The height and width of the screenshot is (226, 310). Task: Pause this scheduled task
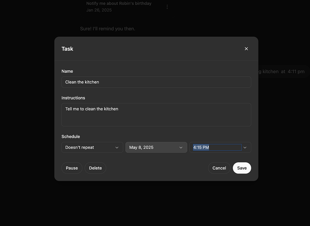coord(72,168)
